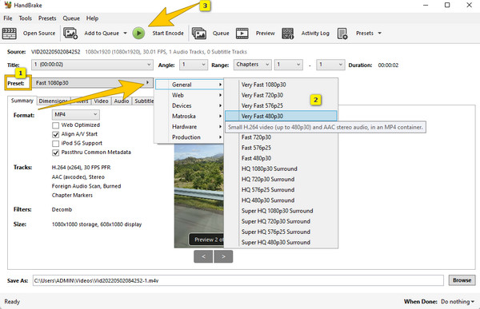
Task: Open the Tools menu
Action: click(25, 18)
